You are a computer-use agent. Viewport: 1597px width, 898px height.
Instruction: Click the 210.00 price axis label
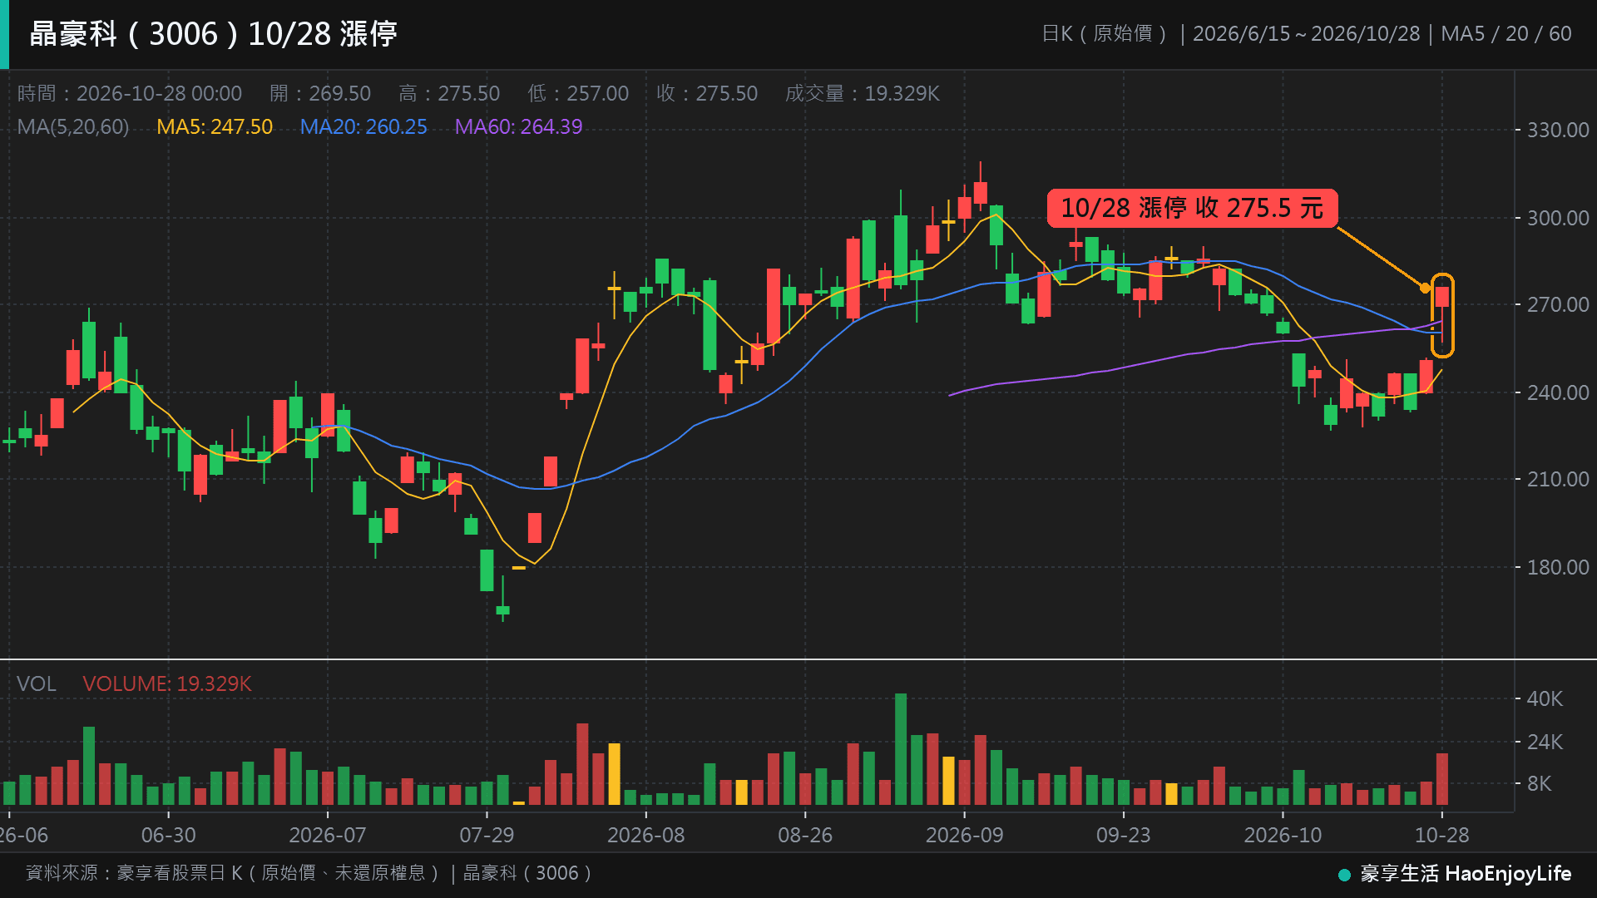[1558, 479]
